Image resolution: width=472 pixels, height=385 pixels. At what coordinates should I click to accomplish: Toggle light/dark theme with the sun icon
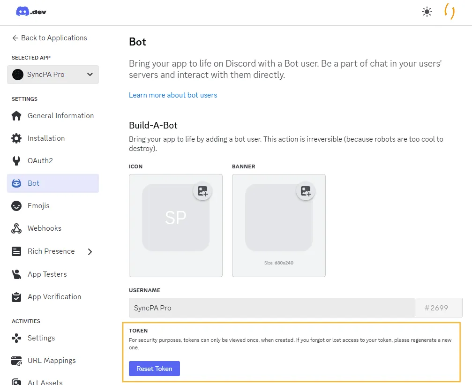(x=427, y=12)
